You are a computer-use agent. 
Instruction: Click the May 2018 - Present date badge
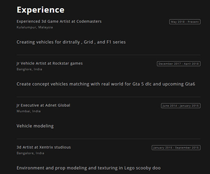185,22
